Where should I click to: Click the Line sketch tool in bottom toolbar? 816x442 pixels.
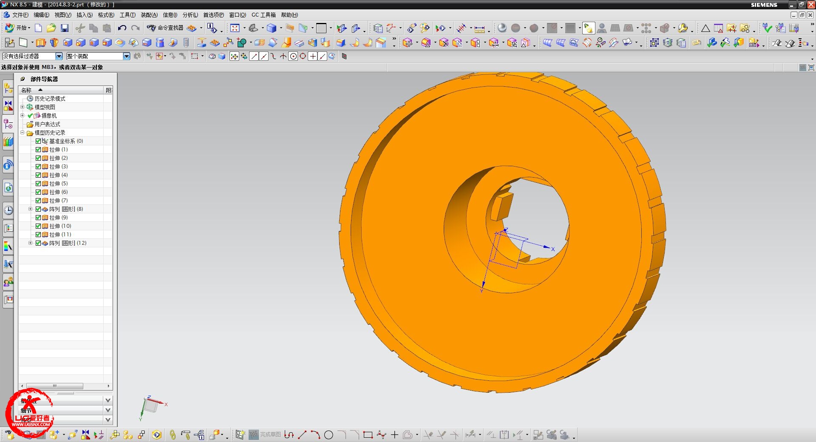click(x=302, y=435)
